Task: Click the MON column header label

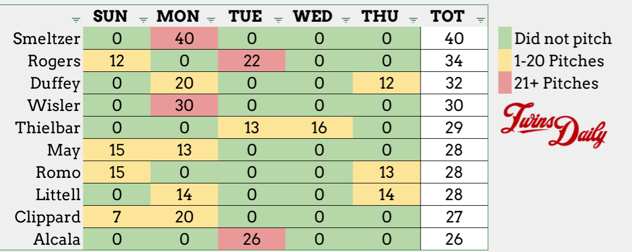Action: pyautogui.click(x=178, y=16)
